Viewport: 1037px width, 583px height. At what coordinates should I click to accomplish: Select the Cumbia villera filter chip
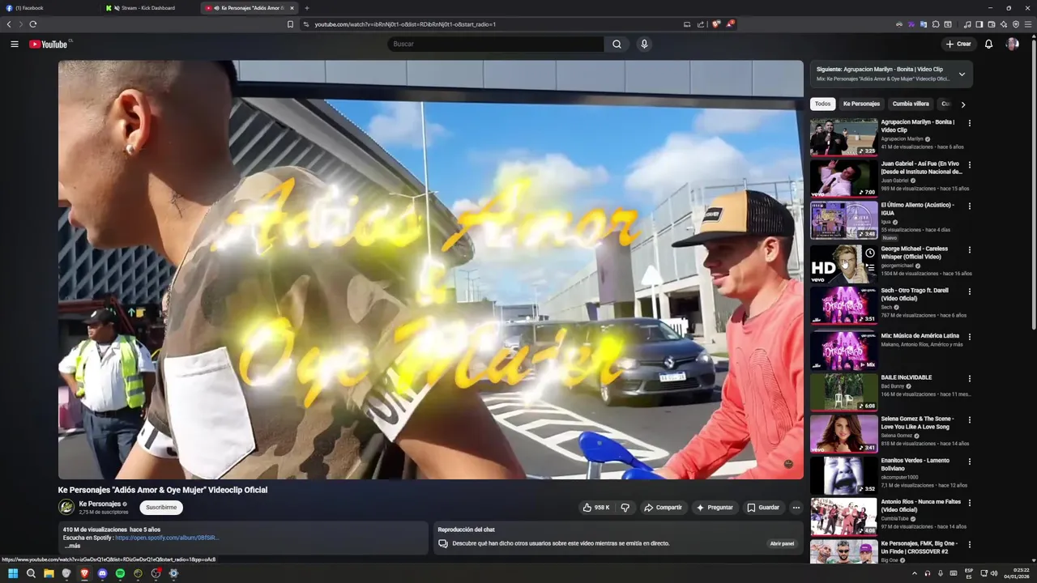click(911, 104)
